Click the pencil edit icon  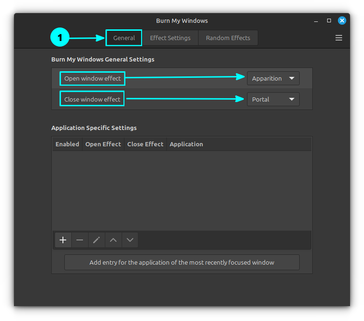pos(96,240)
